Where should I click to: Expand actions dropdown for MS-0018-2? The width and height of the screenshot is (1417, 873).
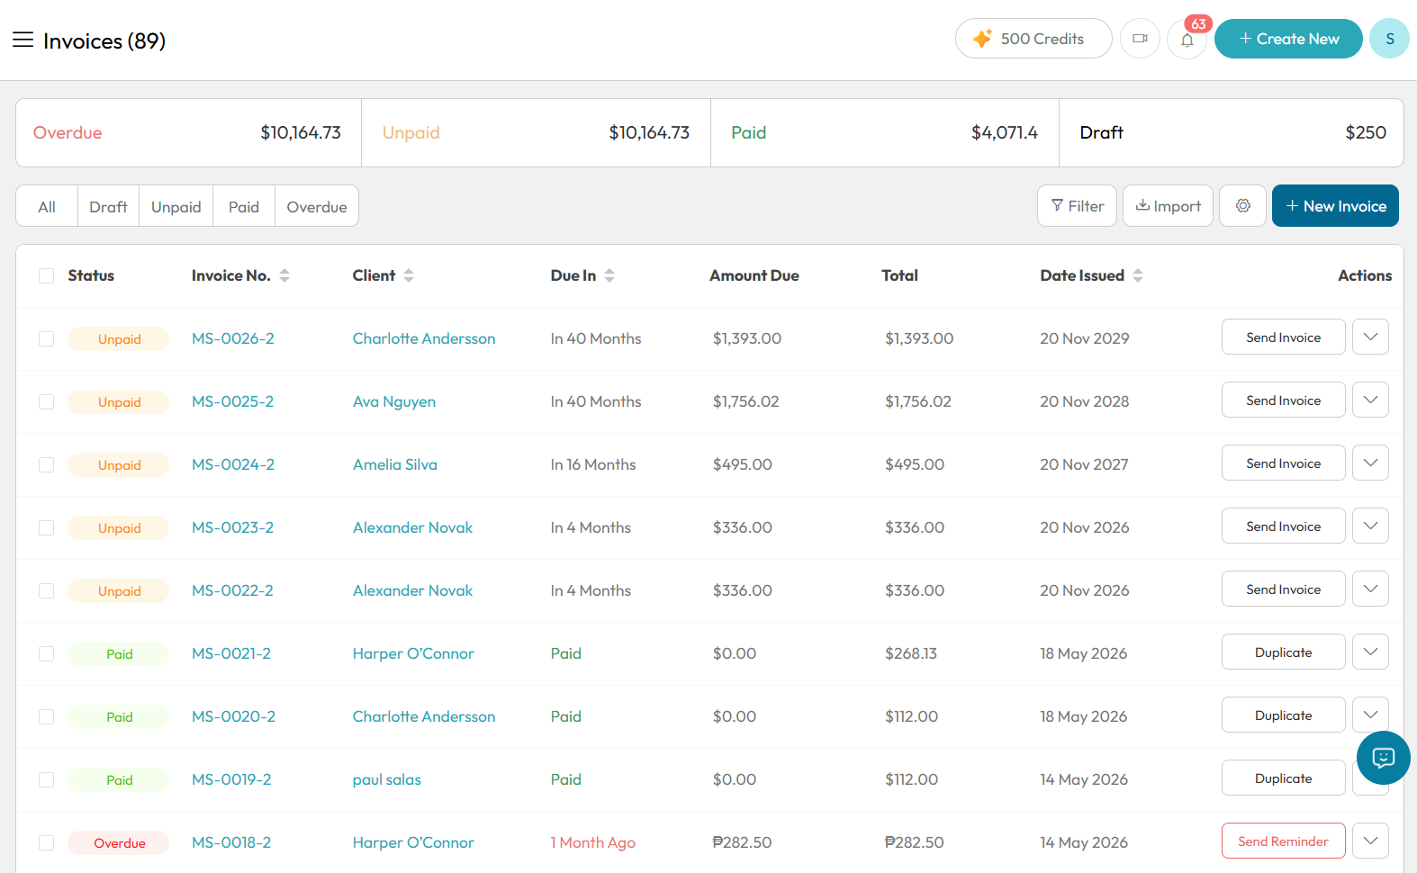pyautogui.click(x=1370, y=841)
